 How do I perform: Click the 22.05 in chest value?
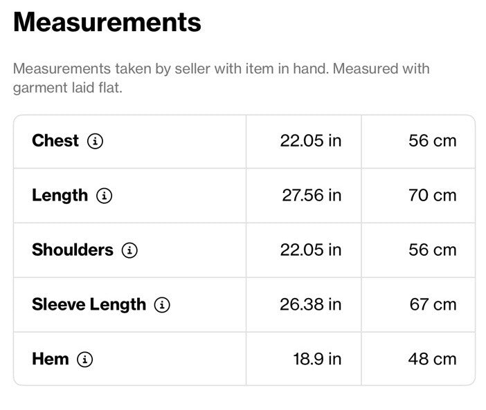[x=311, y=141]
